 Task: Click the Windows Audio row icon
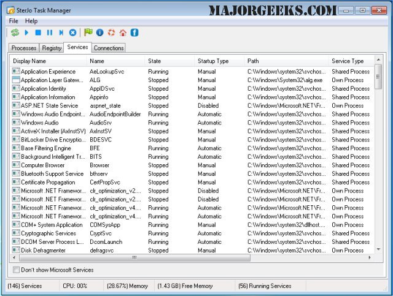click(16, 123)
